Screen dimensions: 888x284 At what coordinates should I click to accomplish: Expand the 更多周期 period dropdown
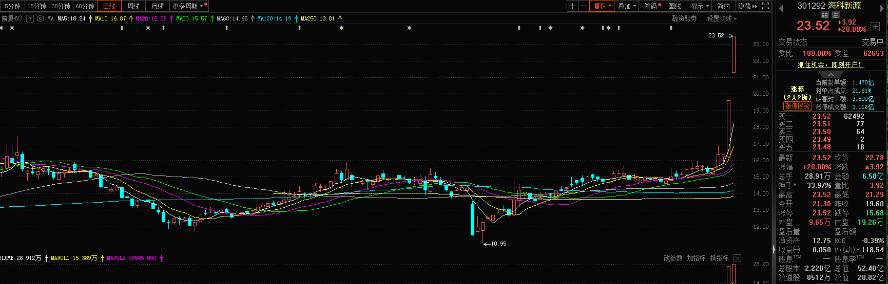pos(188,6)
